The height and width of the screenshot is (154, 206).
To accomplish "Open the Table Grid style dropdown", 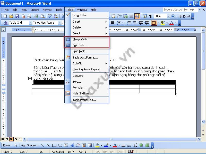I will pos(30,23).
